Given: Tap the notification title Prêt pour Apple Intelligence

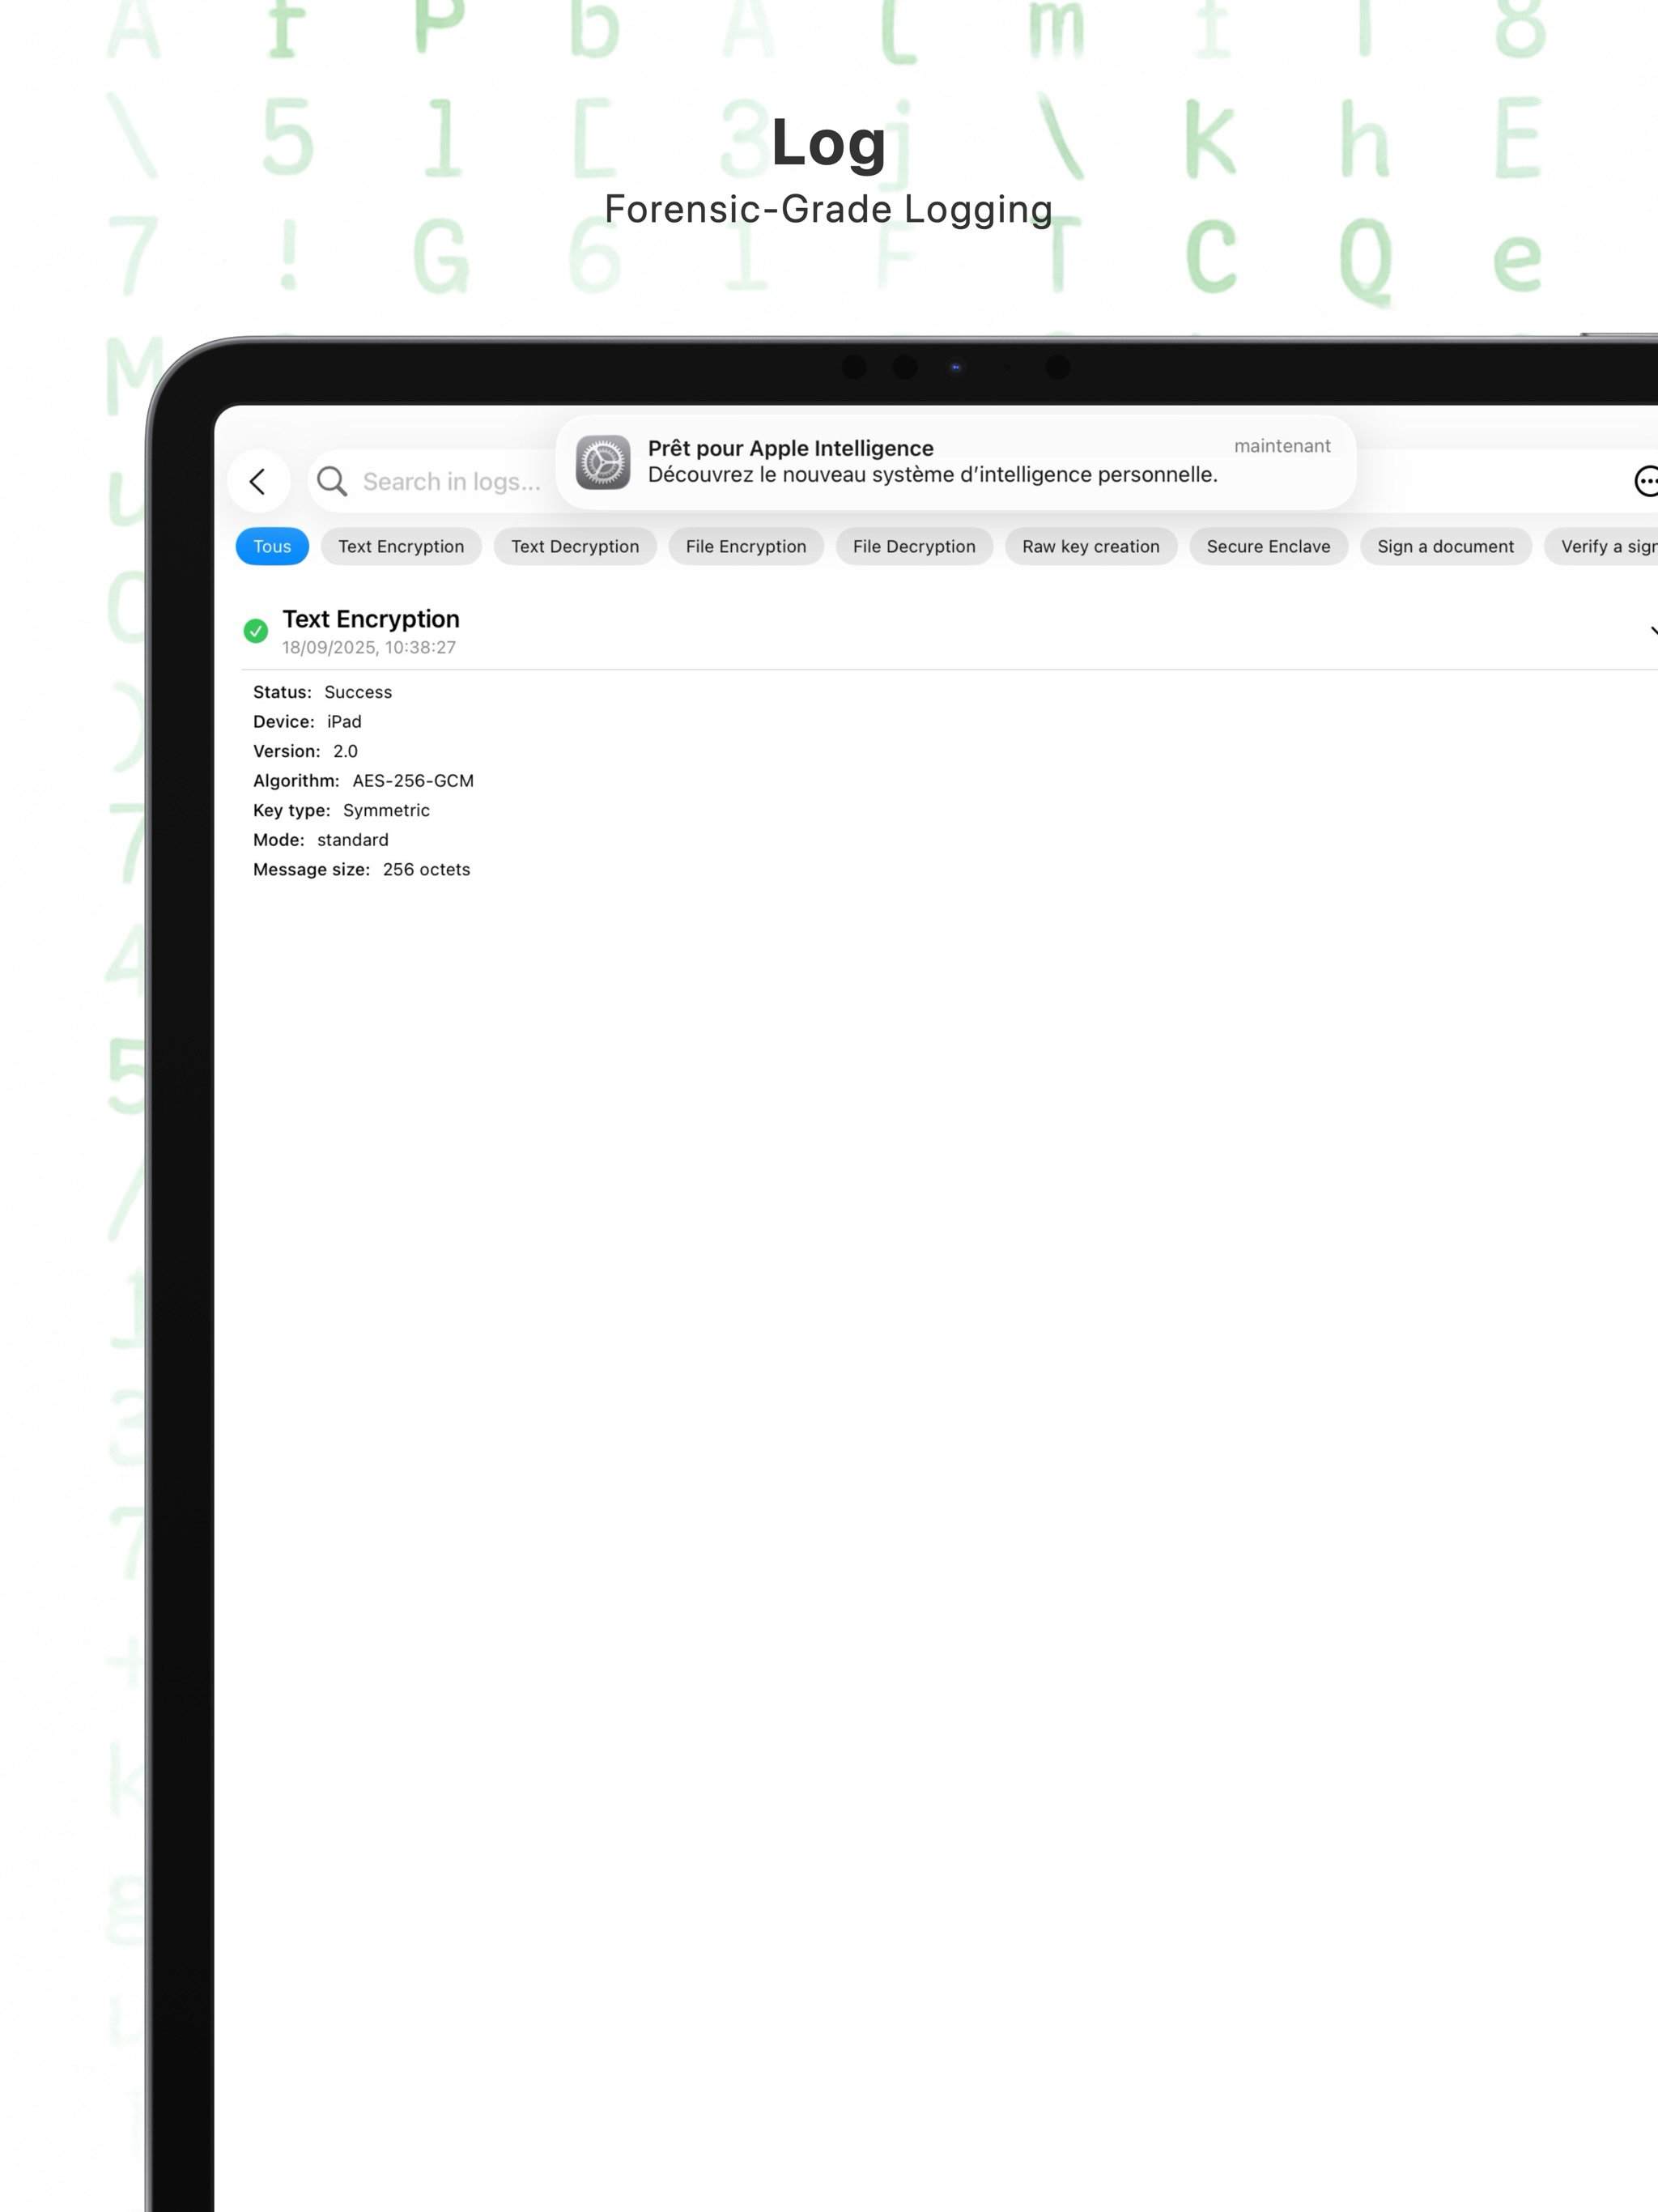Looking at the screenshot, I should 790,448.
